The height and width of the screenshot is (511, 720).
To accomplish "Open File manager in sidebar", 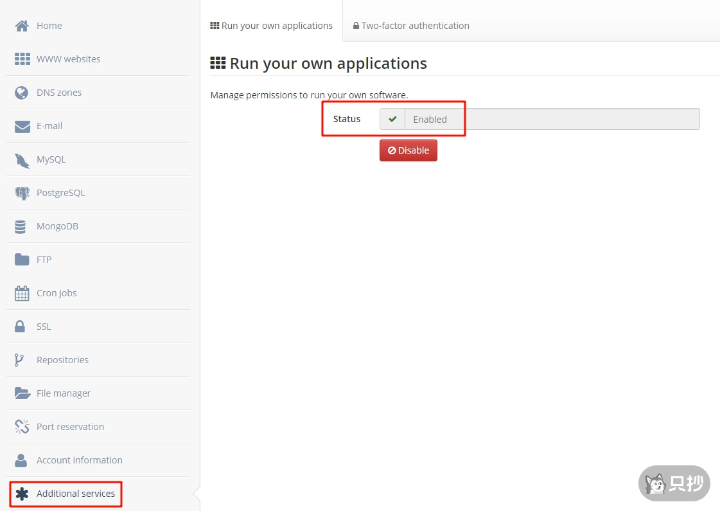I will (63, 393).
